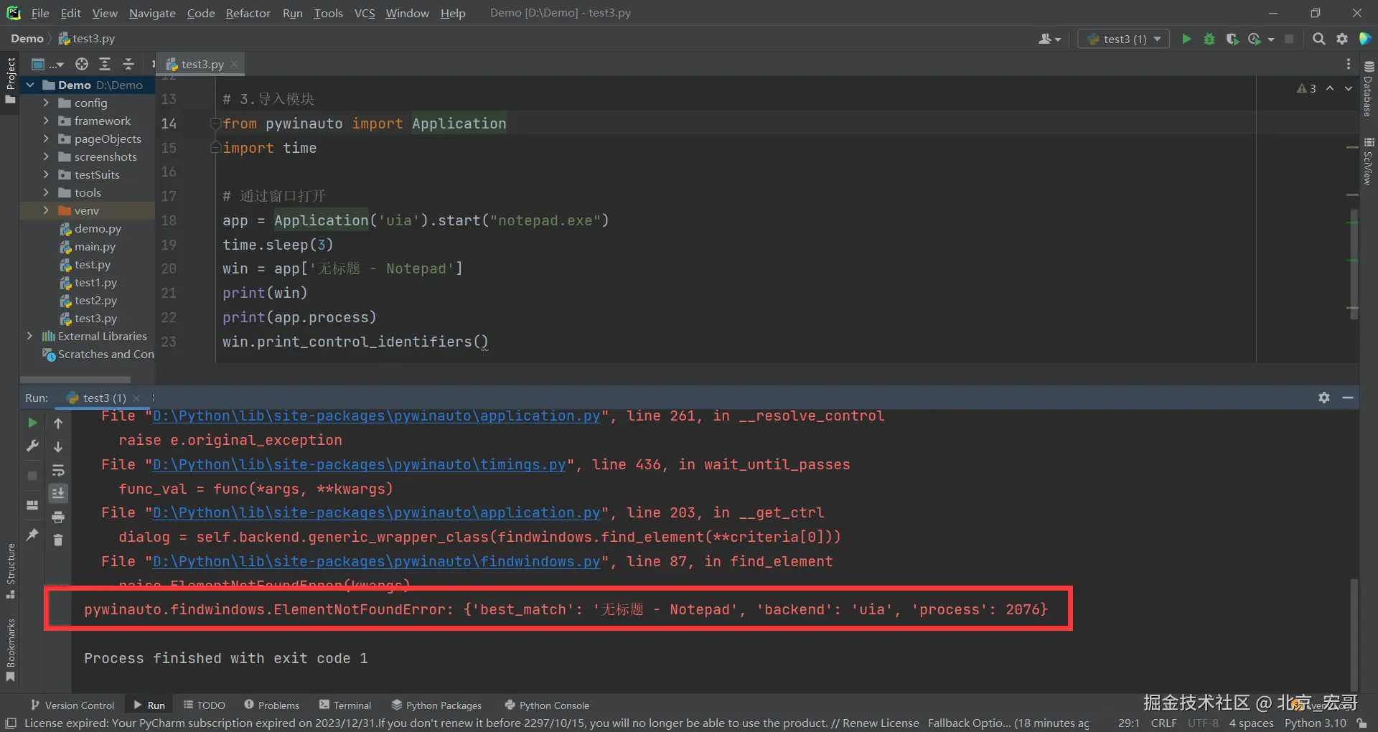Open the dropdown arrow beside the Profile icon
1378x732 pixels.
click(1271, 39)
